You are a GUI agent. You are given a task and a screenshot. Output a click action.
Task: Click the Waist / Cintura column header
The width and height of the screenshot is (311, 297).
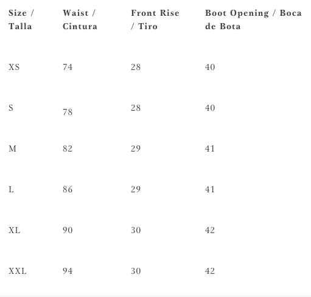pos(80,19)
